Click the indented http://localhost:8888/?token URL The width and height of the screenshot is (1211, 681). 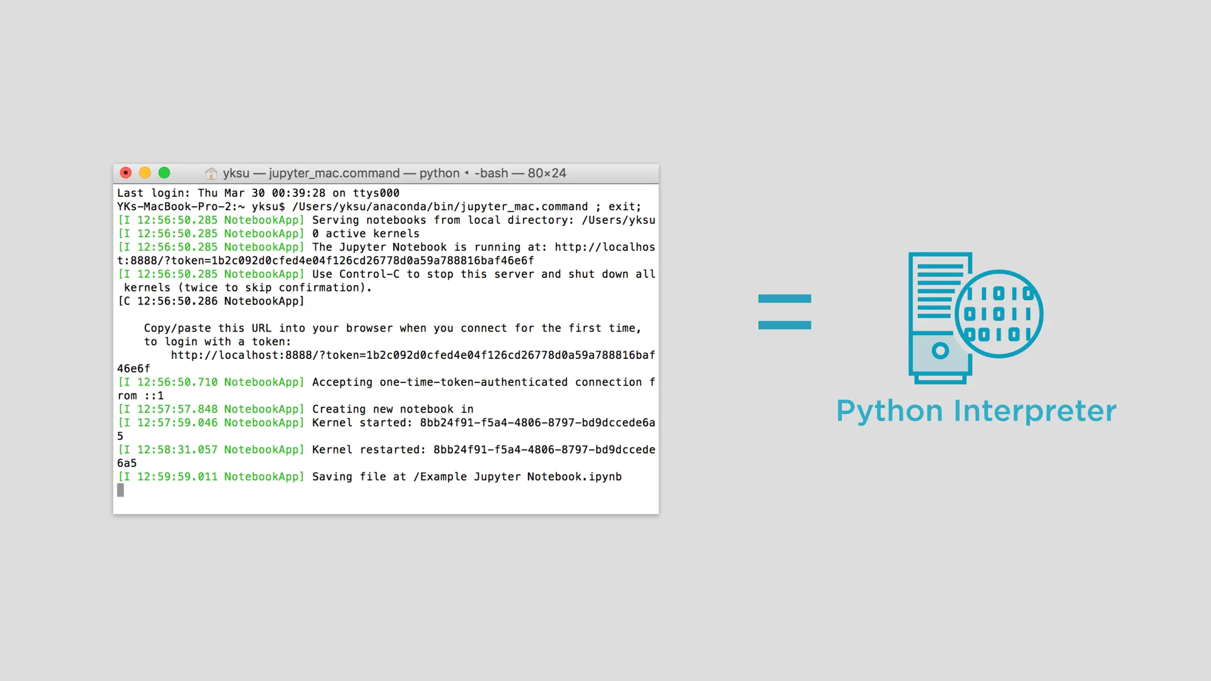[x=413, y=355]
